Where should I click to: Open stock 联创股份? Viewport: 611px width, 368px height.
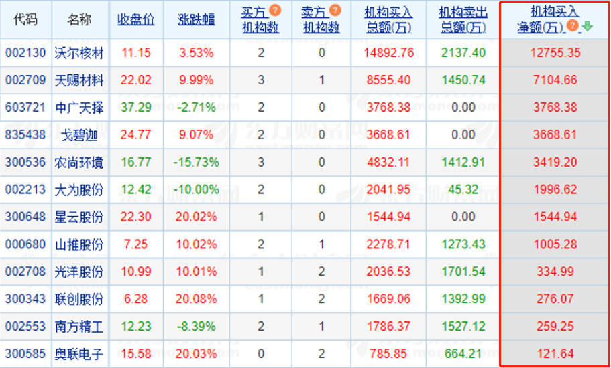click(80, 299)
